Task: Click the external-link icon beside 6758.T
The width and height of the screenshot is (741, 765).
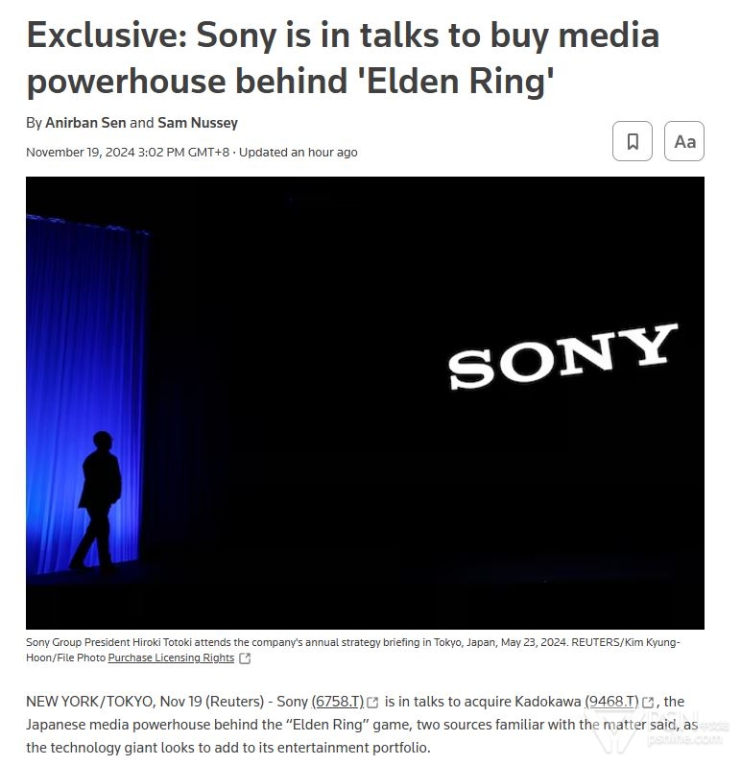Action: [x=372, y=702]
